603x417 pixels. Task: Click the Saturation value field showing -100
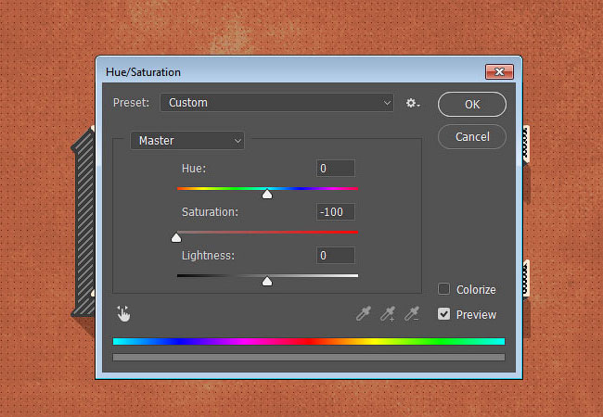335,211
